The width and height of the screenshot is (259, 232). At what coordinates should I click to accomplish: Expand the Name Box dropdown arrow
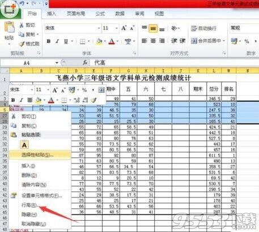point(57,63)
